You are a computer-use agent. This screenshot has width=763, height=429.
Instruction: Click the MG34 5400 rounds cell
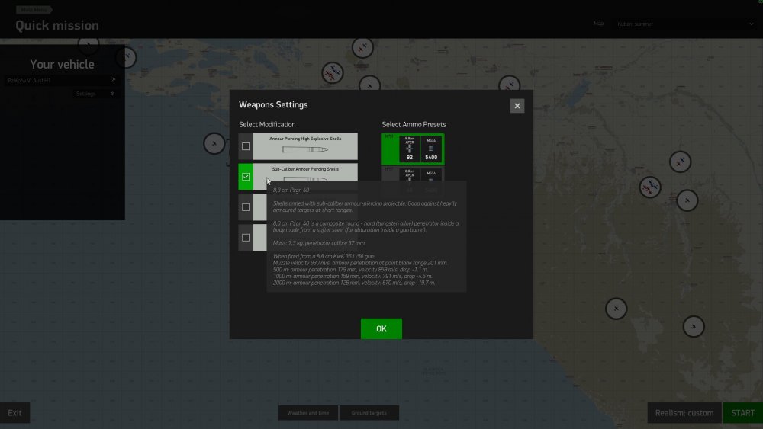coord(431,149)
